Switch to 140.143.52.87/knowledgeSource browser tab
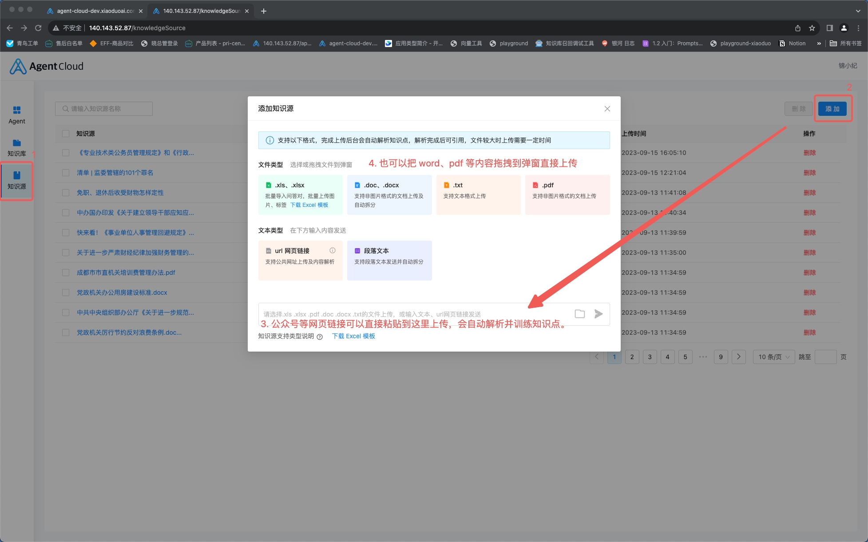Screen dimensions: 868x542 (x=200, y=11)
